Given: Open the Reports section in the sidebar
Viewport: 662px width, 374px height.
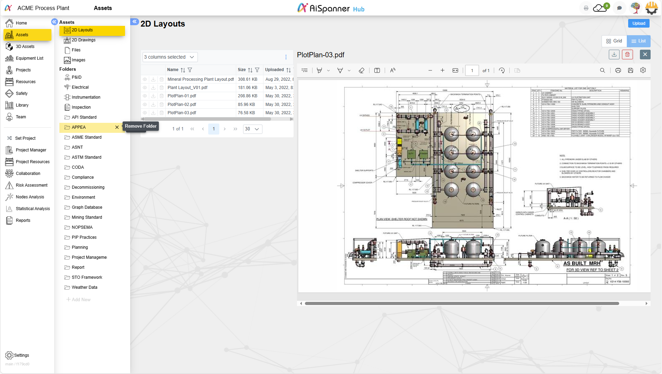Looking at the screenshot, I should coord(22,220).
